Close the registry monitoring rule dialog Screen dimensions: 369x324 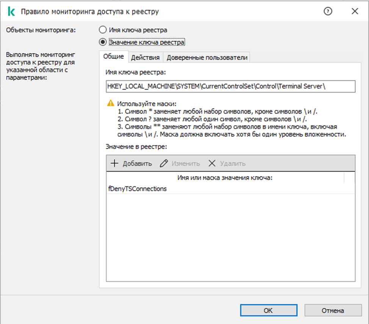(x=355, y=11)
